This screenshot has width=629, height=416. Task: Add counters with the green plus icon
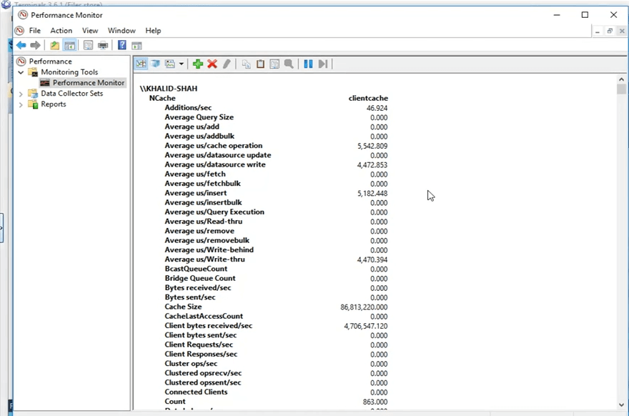[198, 64]
